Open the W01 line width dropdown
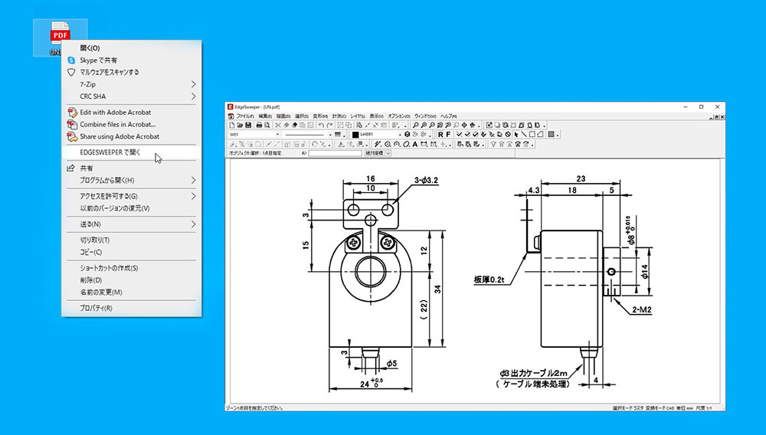This screenshot has height=435, width=766. pyautogui.click(x=277, y=134)
